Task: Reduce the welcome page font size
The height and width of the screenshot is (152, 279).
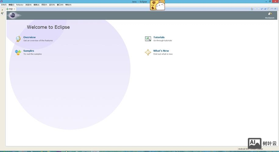Action: (x=262, y=9)
